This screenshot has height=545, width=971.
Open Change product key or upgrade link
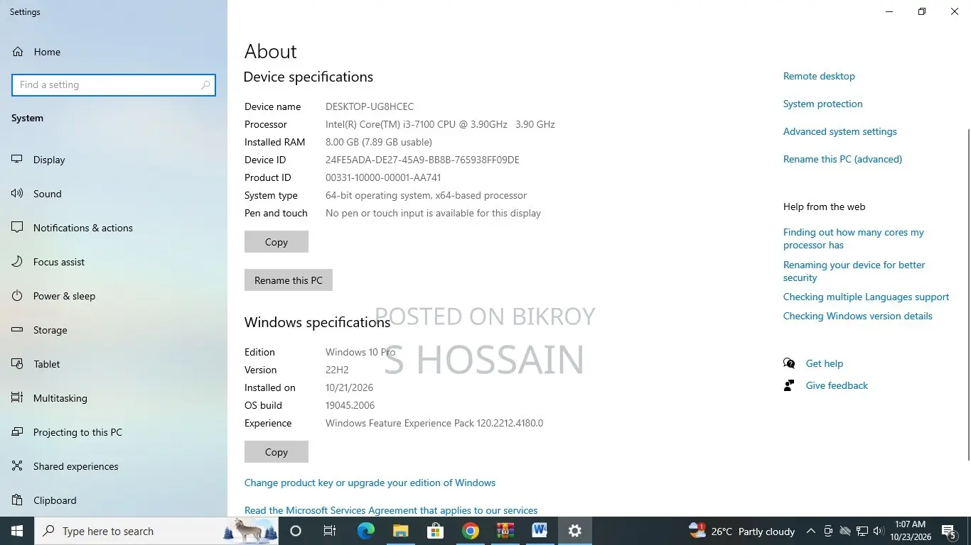click(370, 483)
